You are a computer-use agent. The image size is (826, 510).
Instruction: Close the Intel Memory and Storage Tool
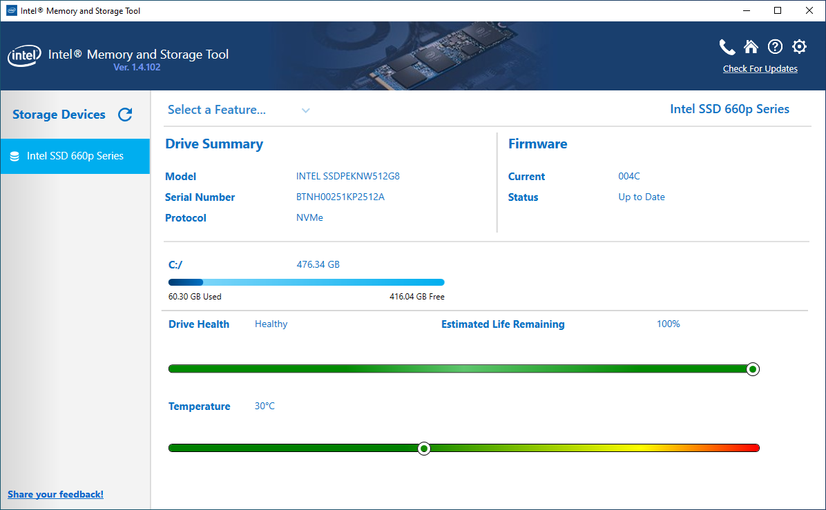click(809, 10)
